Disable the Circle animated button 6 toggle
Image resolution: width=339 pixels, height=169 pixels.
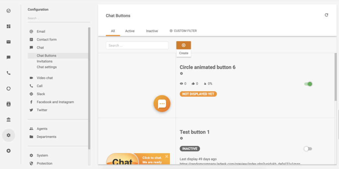point(308,84)
